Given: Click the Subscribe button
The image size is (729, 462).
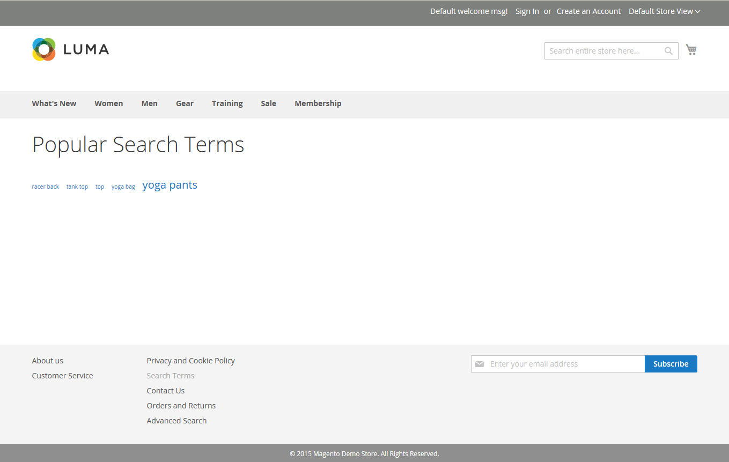Looking at the screenshot, I should click(x=671, y=363).
